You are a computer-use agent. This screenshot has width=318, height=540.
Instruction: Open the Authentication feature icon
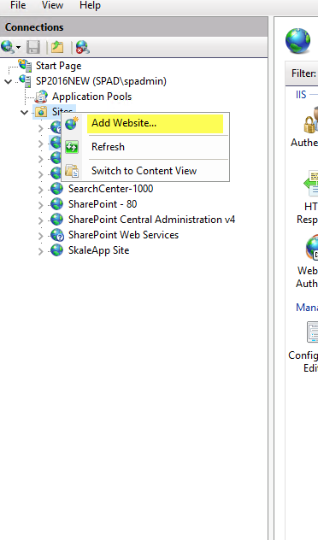tap(311, 120)
